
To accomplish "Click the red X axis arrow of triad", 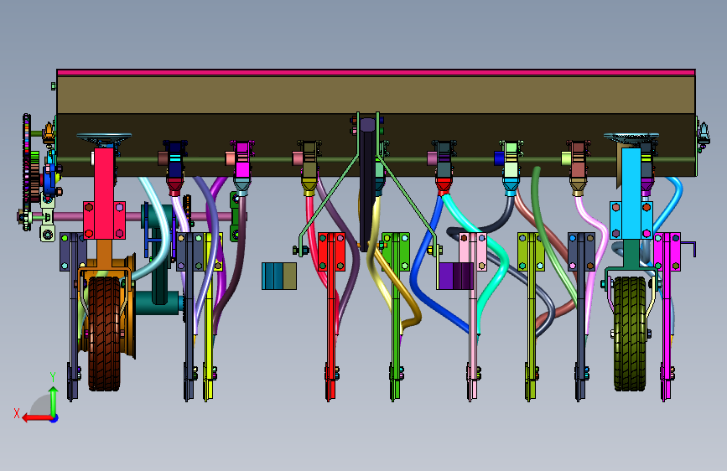I will click(x=37, y=418).
